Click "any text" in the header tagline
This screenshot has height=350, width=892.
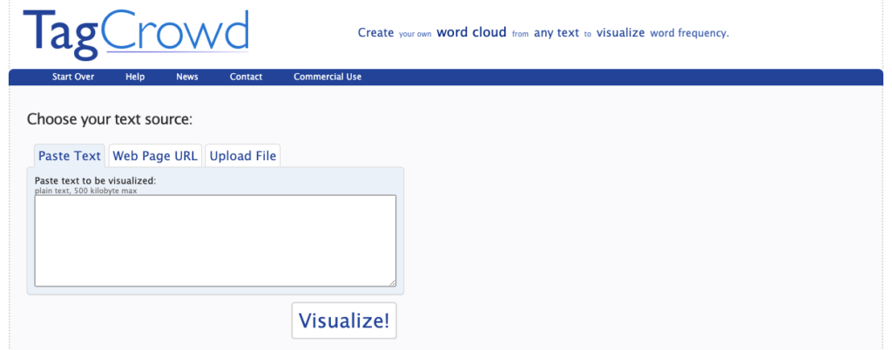pos(557,33)
